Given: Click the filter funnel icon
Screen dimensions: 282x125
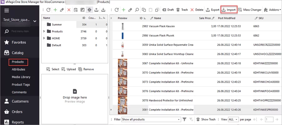Looking at the screenshot, I should click(185, 119).
